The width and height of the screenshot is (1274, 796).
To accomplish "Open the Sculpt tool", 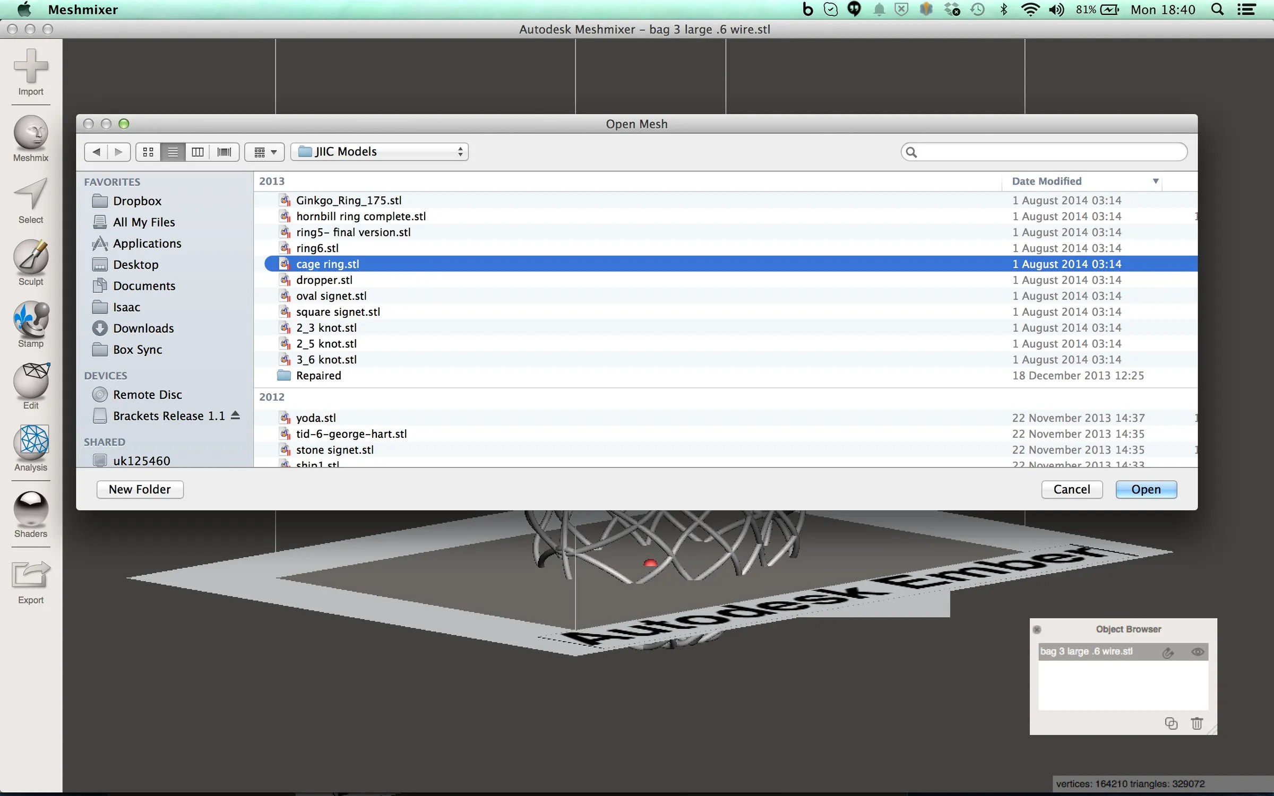I will 31,263.
